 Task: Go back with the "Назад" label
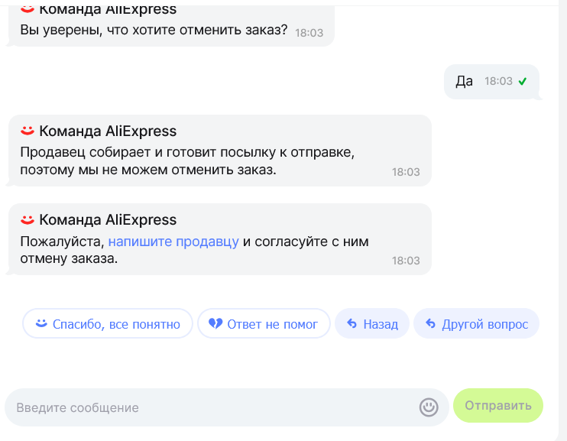point(381,324)
